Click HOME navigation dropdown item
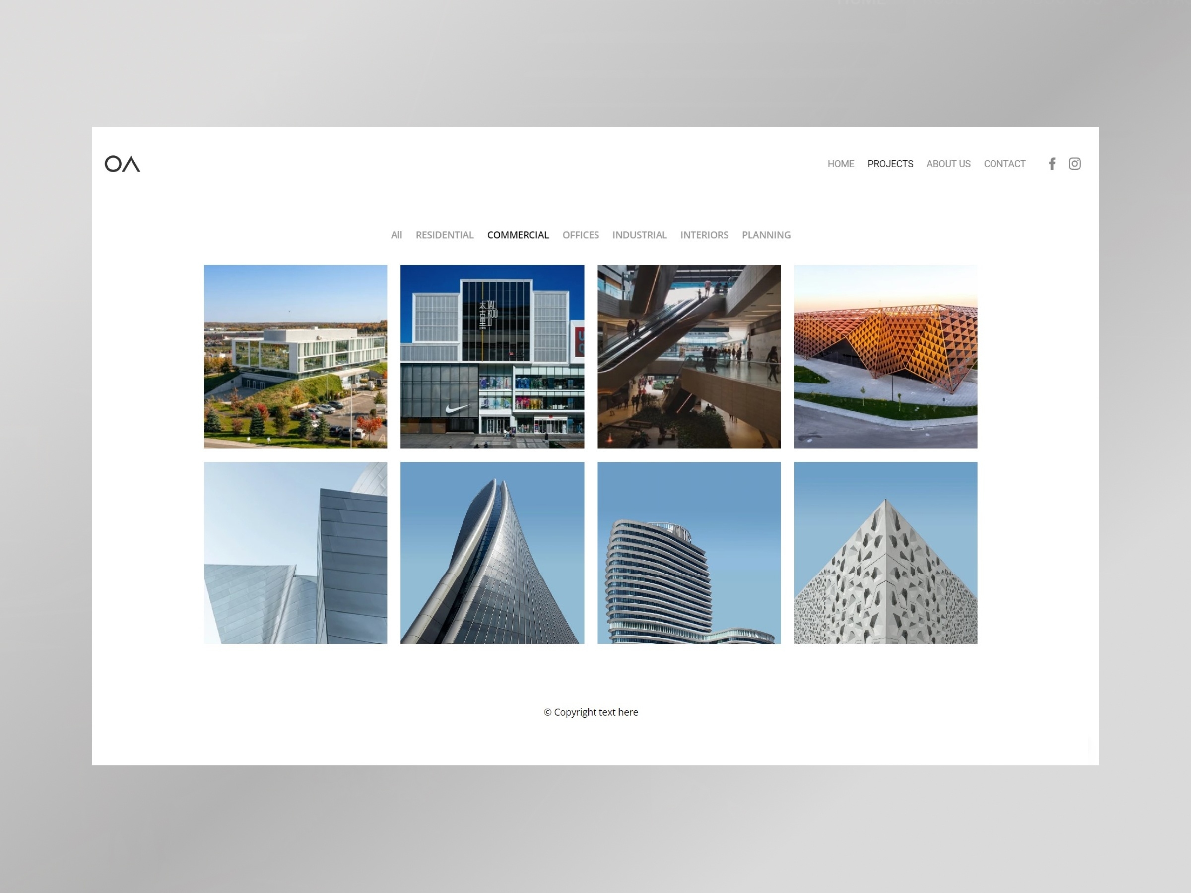Screen dimensions: 1191x893 pyautogui.click(x=840, y=163)
